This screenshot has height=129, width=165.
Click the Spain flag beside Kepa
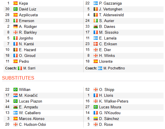tap(16, 3)
